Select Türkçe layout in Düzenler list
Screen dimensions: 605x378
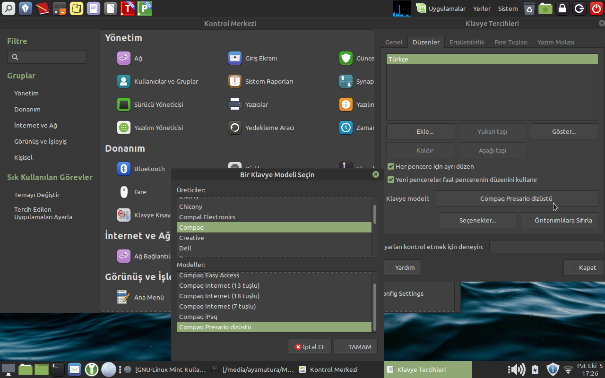[492, 59]
